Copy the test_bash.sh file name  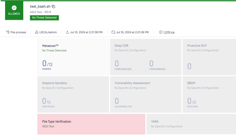(53, 7)
